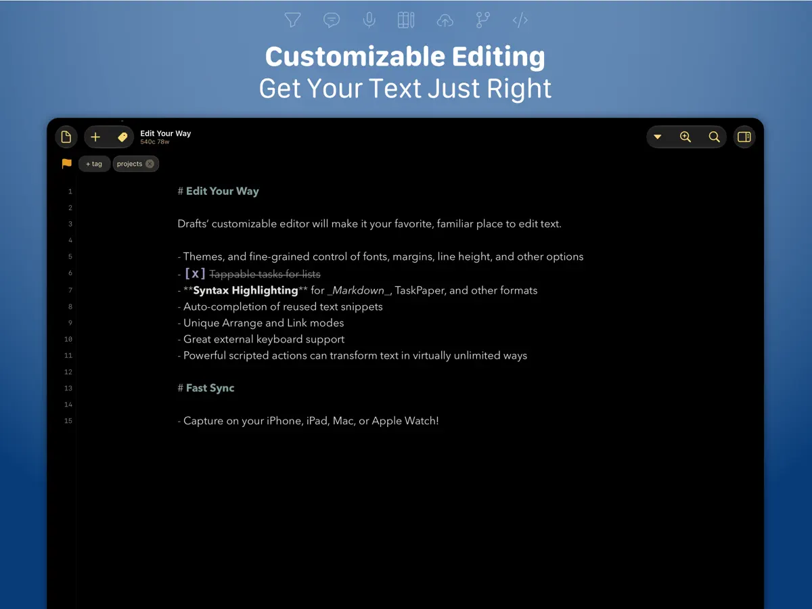Click the cloud upload icon at top
Screen dimensions: 812x609
pos(445,20)
